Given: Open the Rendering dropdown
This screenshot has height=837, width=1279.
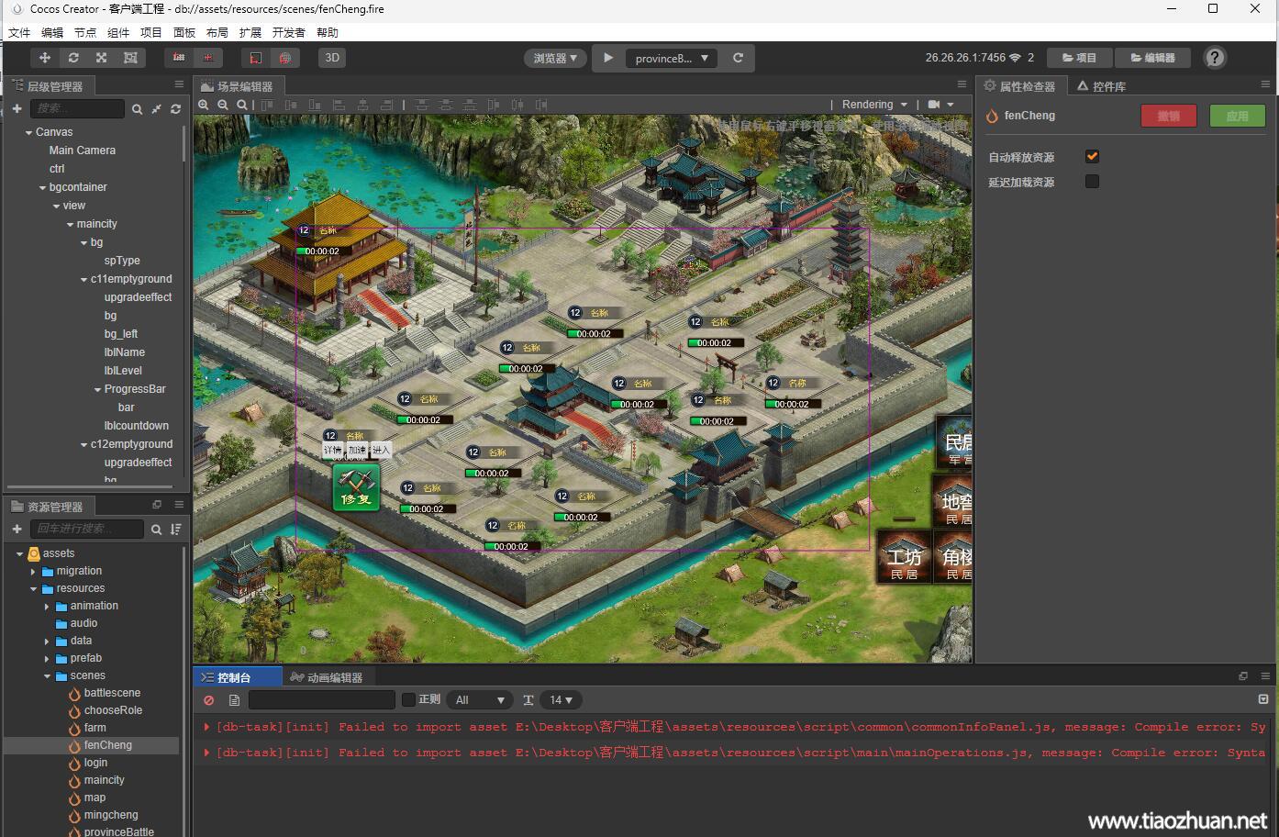Looking at the screenshot, I should tap(874, 105).
